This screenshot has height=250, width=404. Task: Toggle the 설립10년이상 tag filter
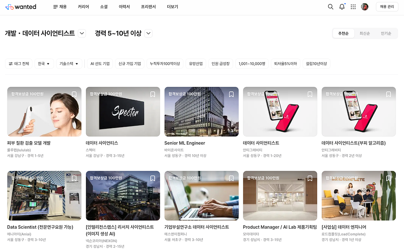tap(316, 63)
